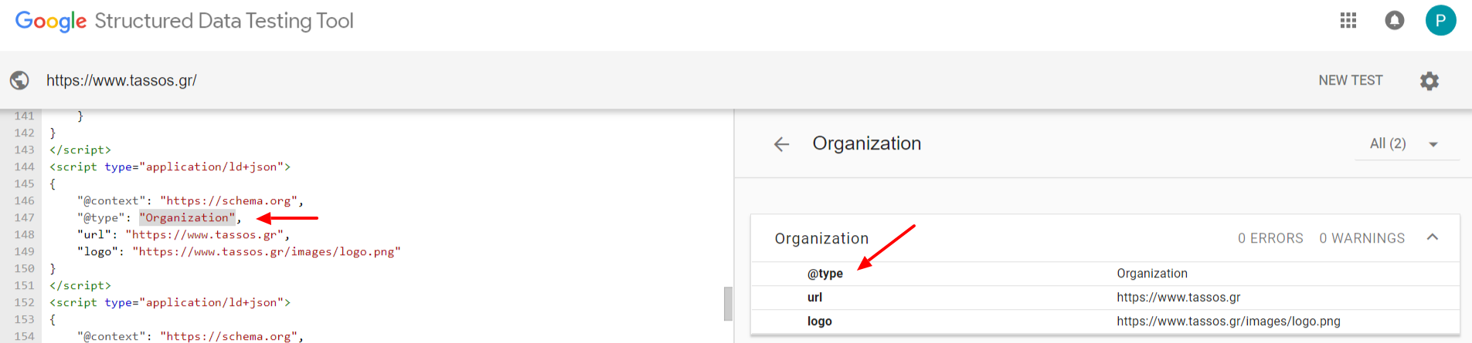This screenshot has width=1472, height=343.
Task: Open the All (2) filter dropdown
Action: pyautogui.click(x=1406, y=144)
